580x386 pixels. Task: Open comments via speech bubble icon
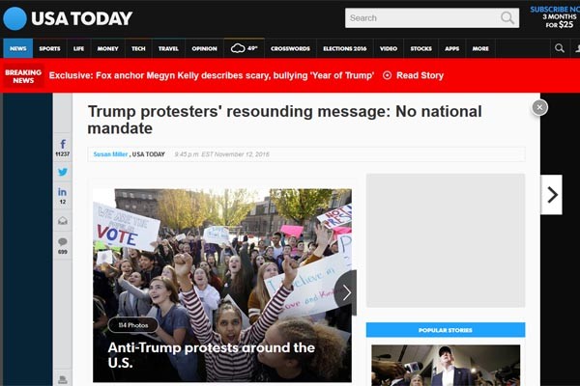coord(63,246)
